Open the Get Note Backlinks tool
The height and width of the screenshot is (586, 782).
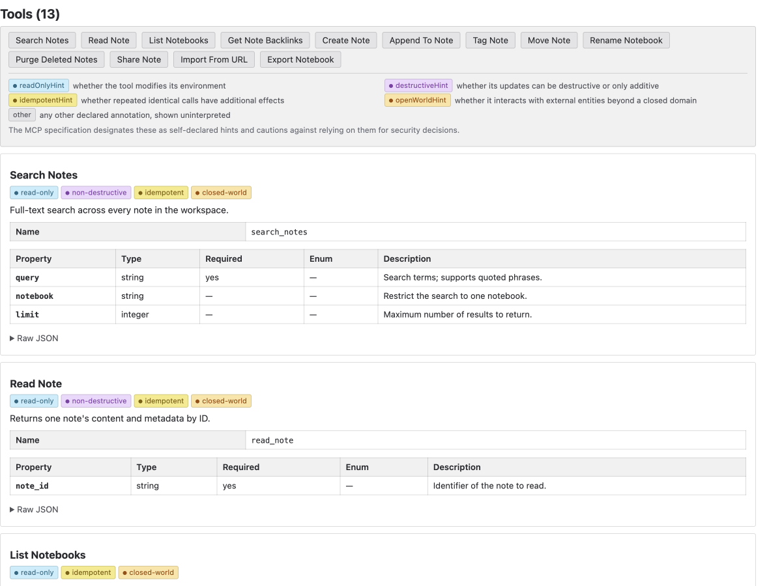pyautogui.click(x=265, y=40)
